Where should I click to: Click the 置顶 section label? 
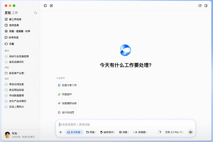coord(7,50)
